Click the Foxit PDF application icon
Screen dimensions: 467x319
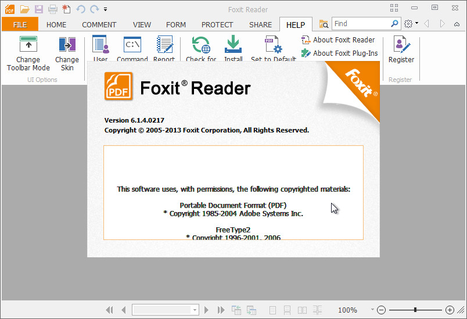[x=10, y=9]
